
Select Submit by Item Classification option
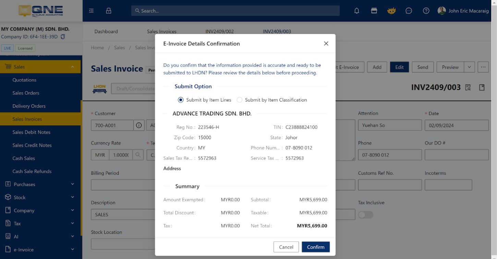239,100
